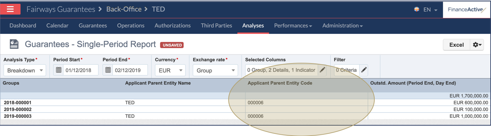Expand the Performances menu
The height and width of the screenshot is (136, 491).
293,25
